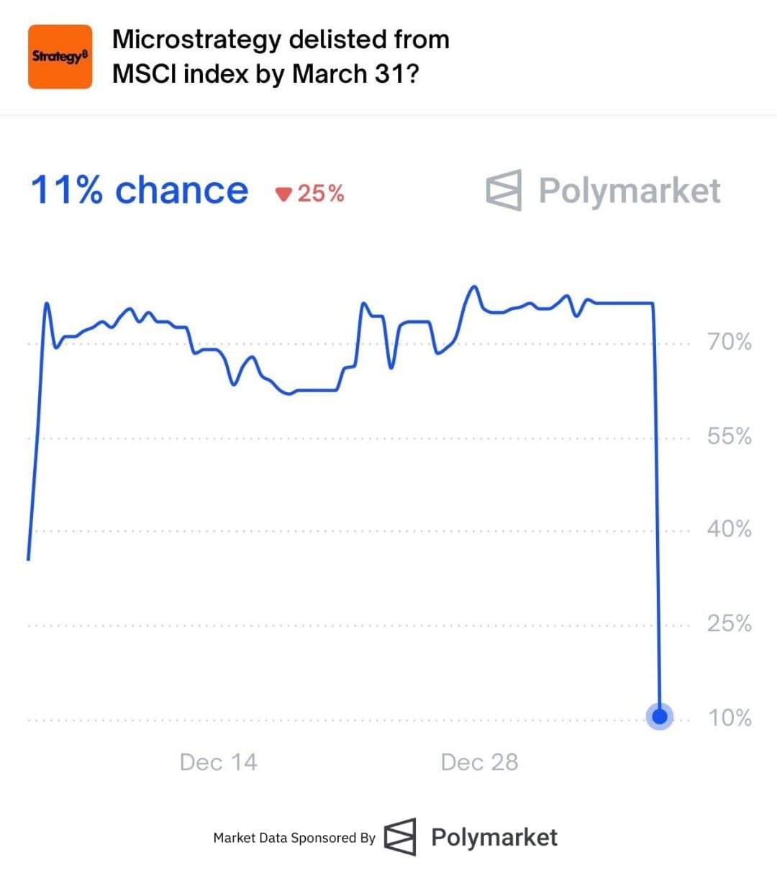Screen dimensions: 777x886
Task: Select the blue endpoint dot on the chart
Action: pos(660,716)
